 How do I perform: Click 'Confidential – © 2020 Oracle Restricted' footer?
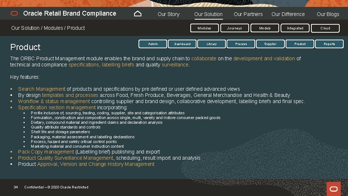[x=56, y=187]
